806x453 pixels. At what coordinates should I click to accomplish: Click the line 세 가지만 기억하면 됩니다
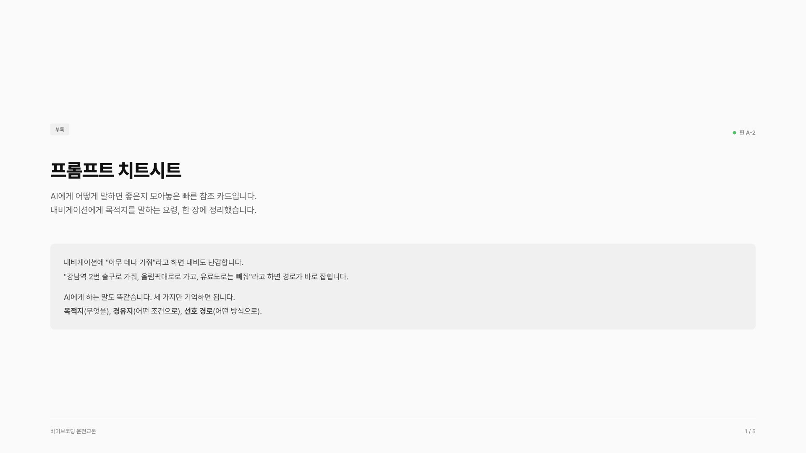tap(194, 297)
